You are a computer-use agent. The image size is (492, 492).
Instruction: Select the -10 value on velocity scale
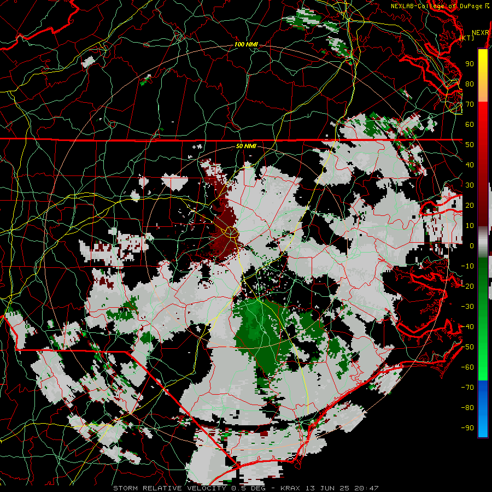click(x=467, y=266)
